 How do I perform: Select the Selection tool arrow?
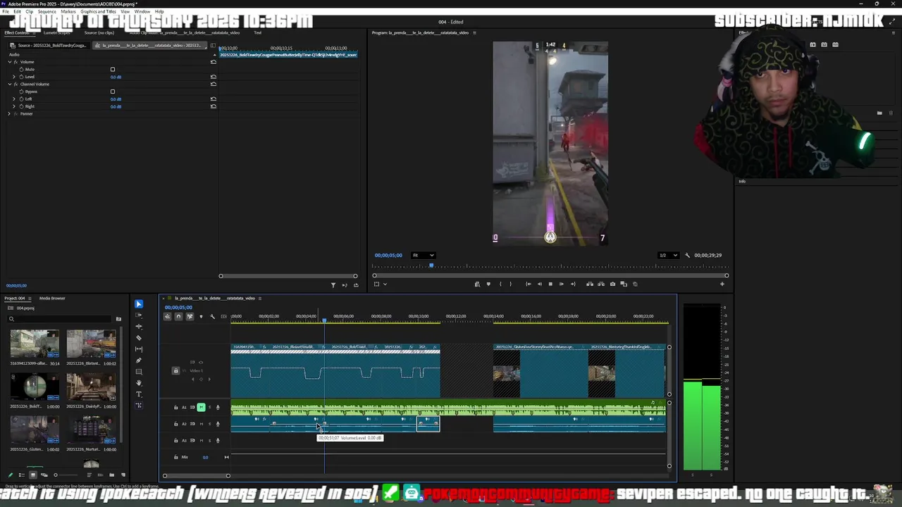coord(139,304)
